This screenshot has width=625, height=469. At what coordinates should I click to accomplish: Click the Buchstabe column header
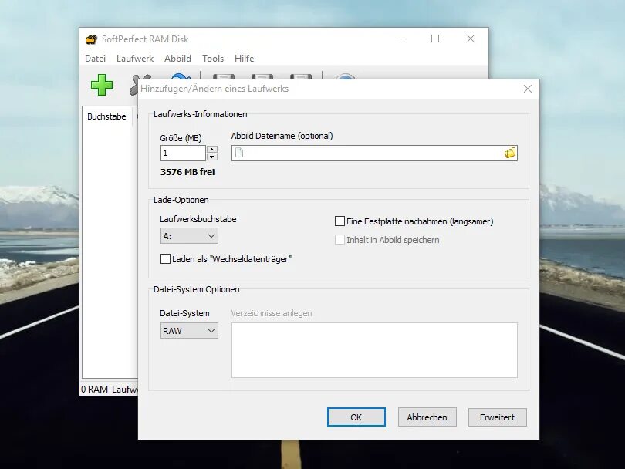pyautogui.click(x=106, y=116)
